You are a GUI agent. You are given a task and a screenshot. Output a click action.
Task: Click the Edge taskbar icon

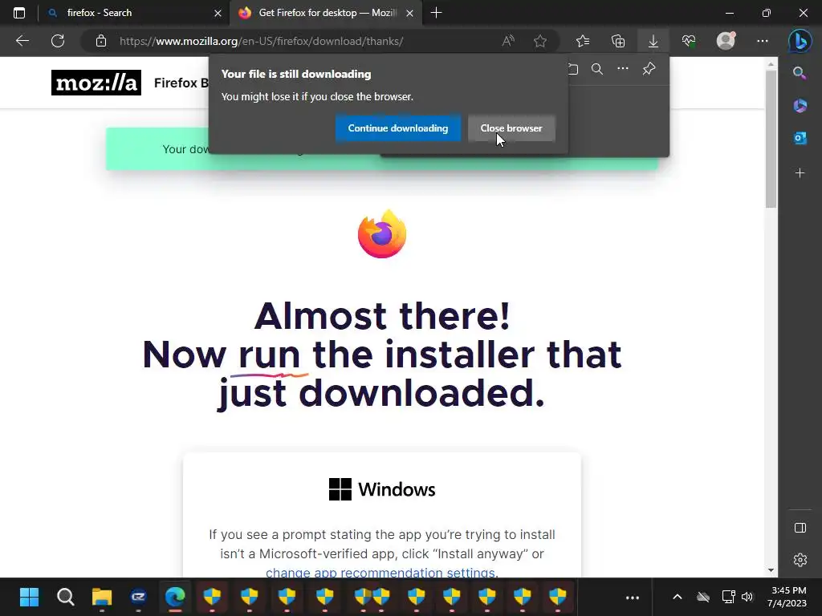[x=175, y=597]
